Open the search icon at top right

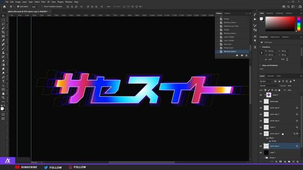(288, 7)
